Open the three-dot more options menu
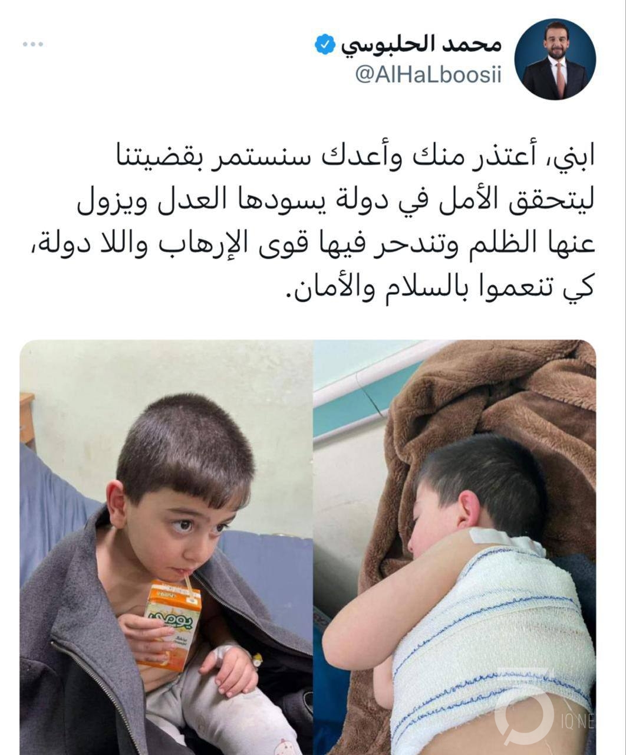626x755 pixels. coord(33,44)
